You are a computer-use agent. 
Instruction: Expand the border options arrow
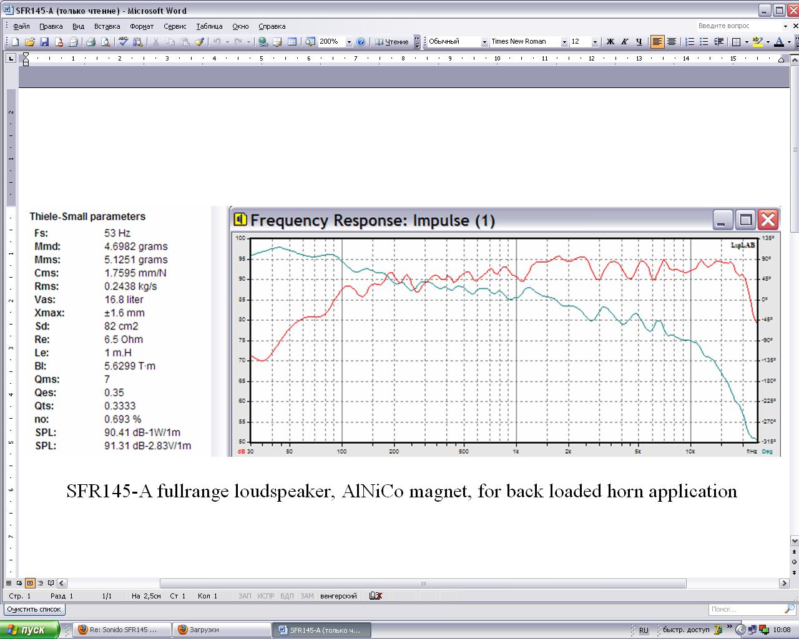pyautogui.click(x=747, y=42)
